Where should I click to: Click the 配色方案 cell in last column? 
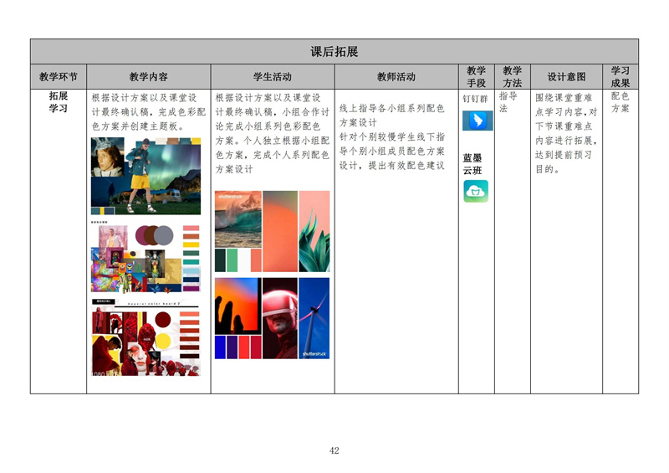620,101
